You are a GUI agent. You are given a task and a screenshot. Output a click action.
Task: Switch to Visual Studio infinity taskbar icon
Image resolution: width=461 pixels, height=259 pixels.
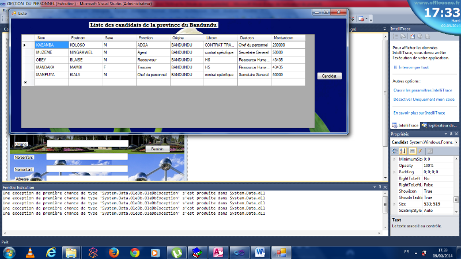point(239,253)
